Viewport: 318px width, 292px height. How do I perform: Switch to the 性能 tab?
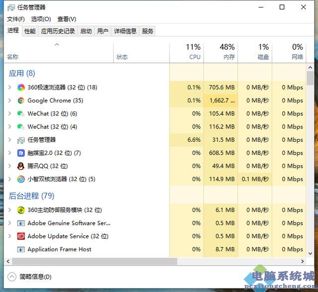pos(30,31)
